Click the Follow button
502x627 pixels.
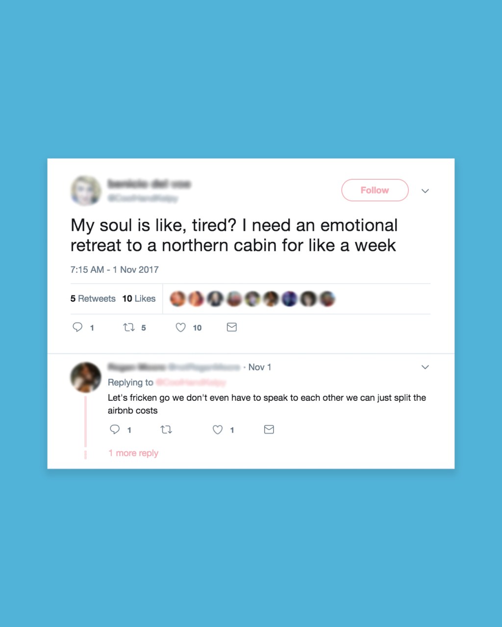(x=375, y=190)
